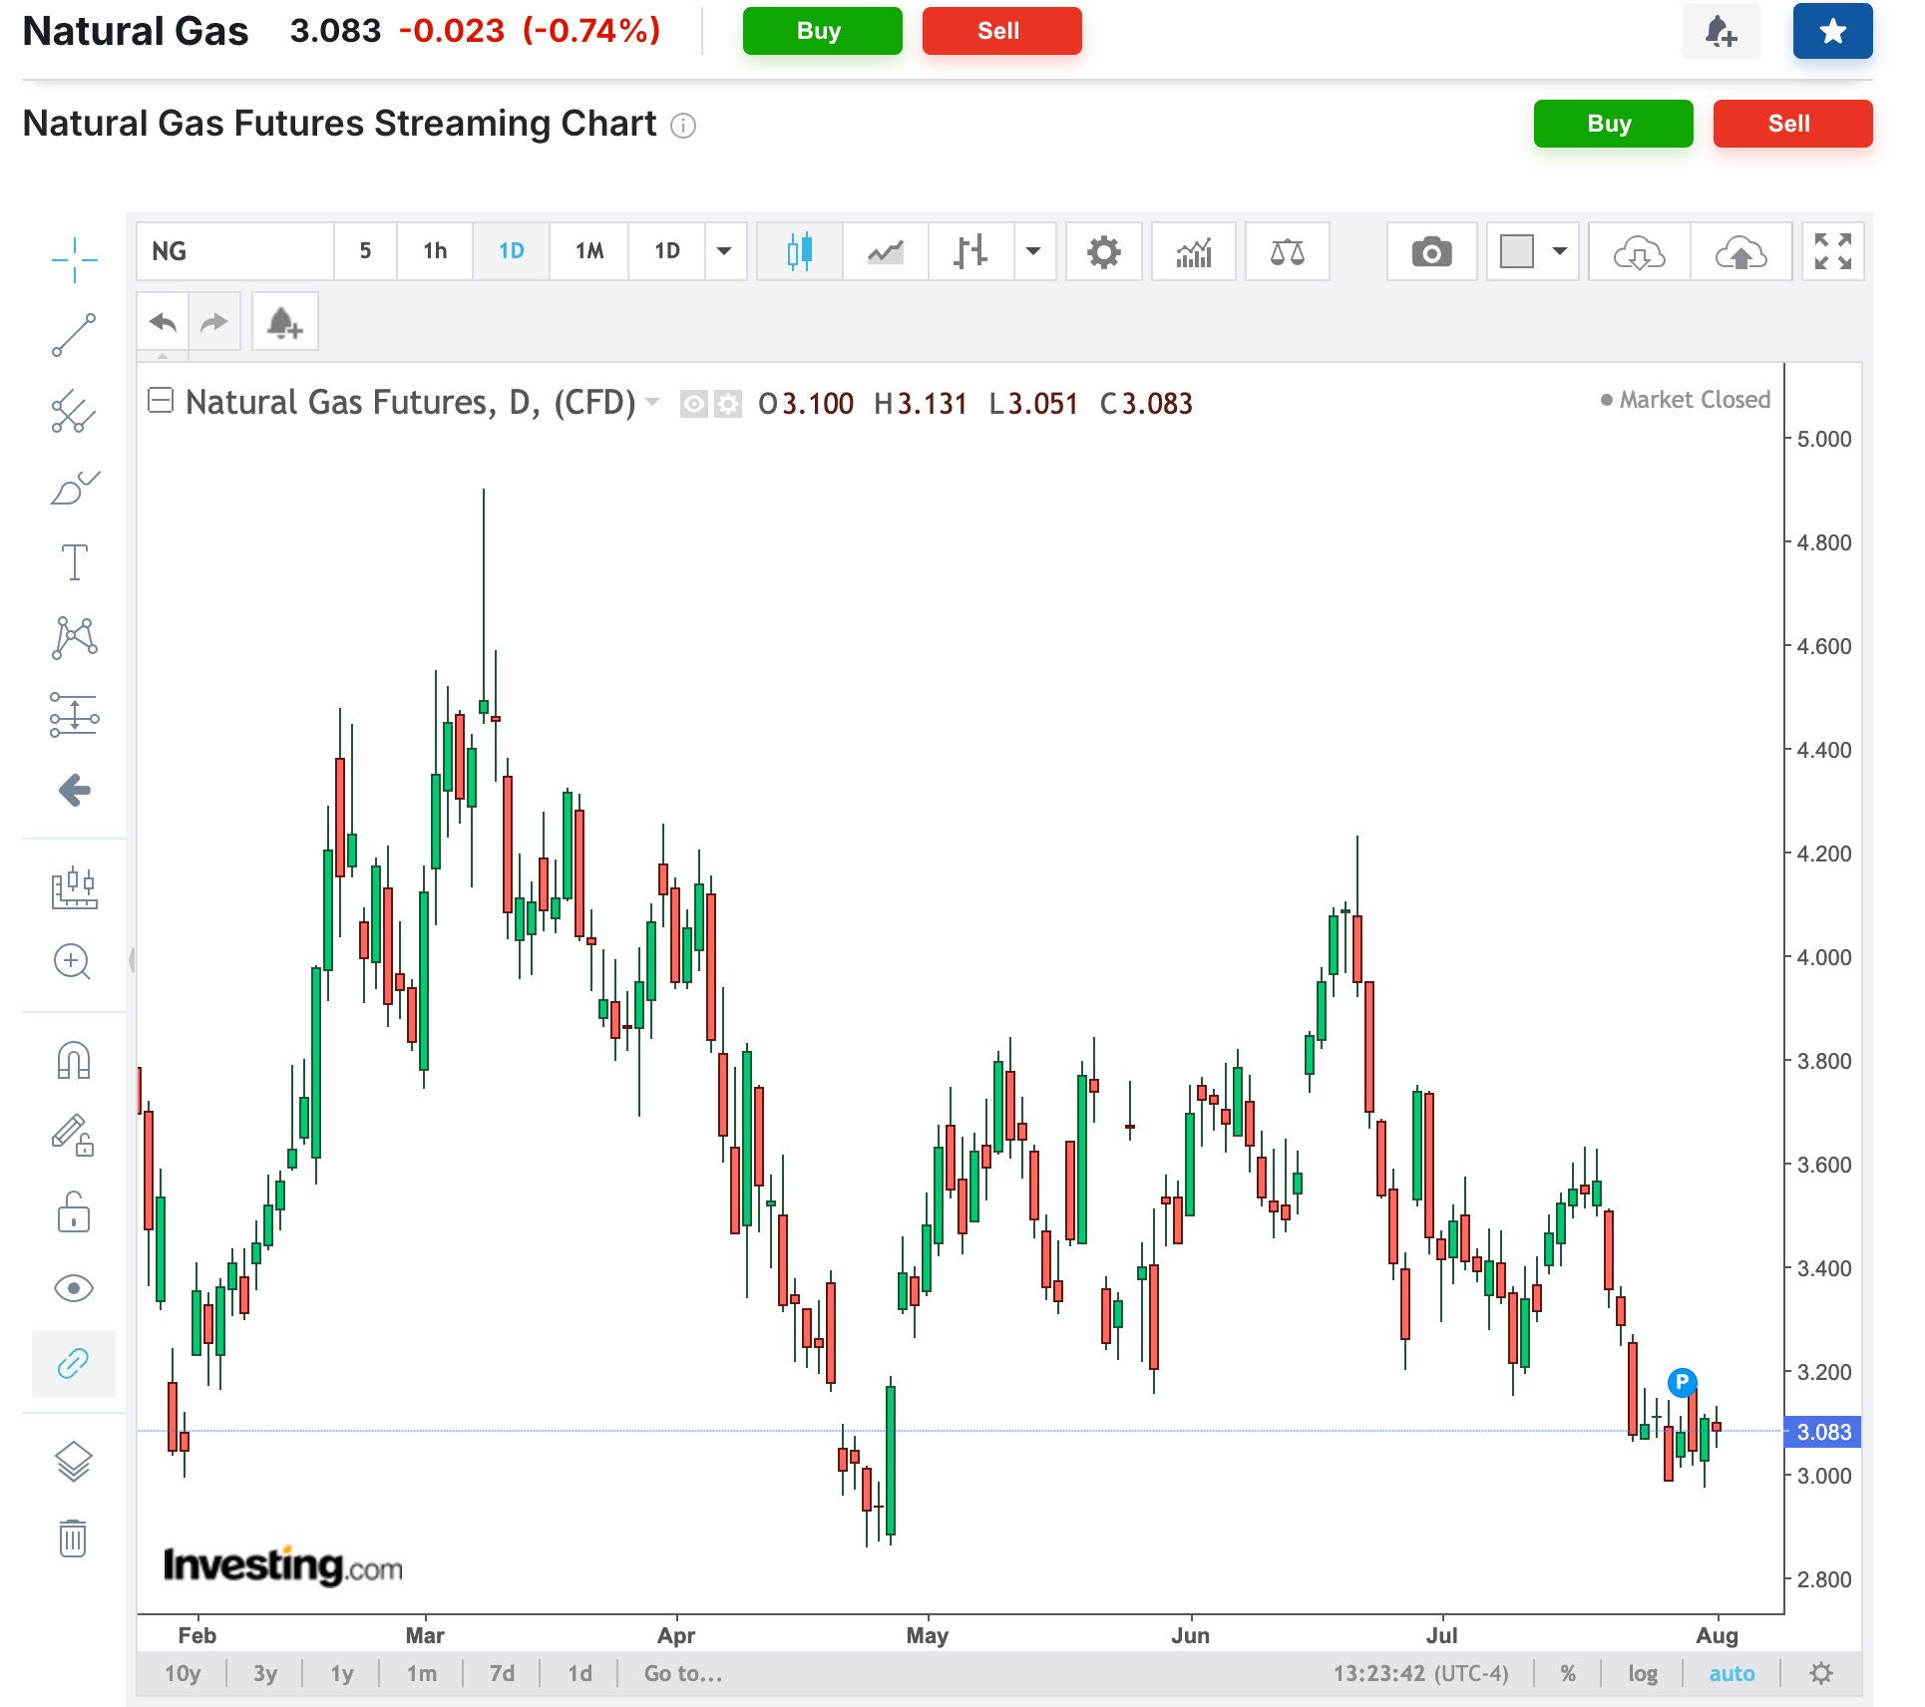The image size is (1925, 1707).
Task: Enable magnet mode tool
Action: click(74, 1060)
